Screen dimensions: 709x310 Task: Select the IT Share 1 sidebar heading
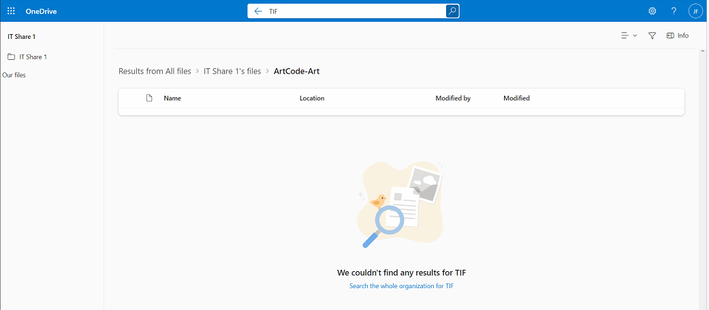[21, 37]
